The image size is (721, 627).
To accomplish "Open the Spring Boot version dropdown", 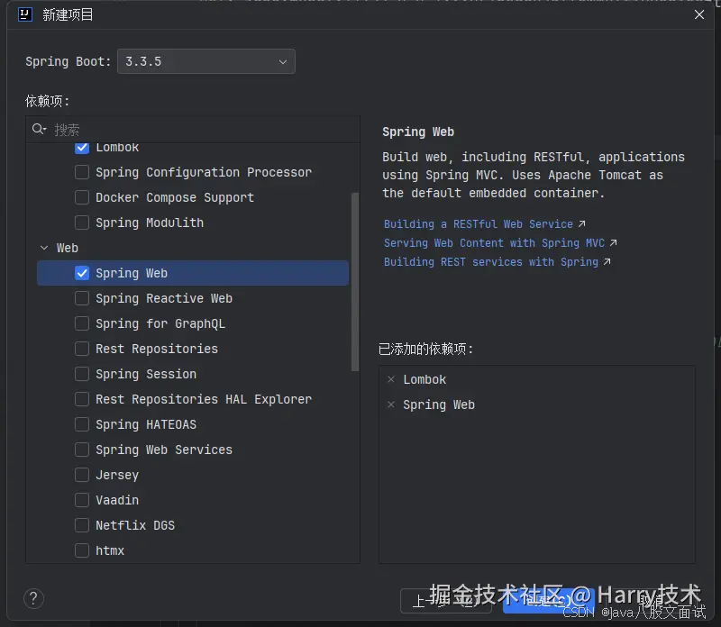I will (x=282, y=62).
